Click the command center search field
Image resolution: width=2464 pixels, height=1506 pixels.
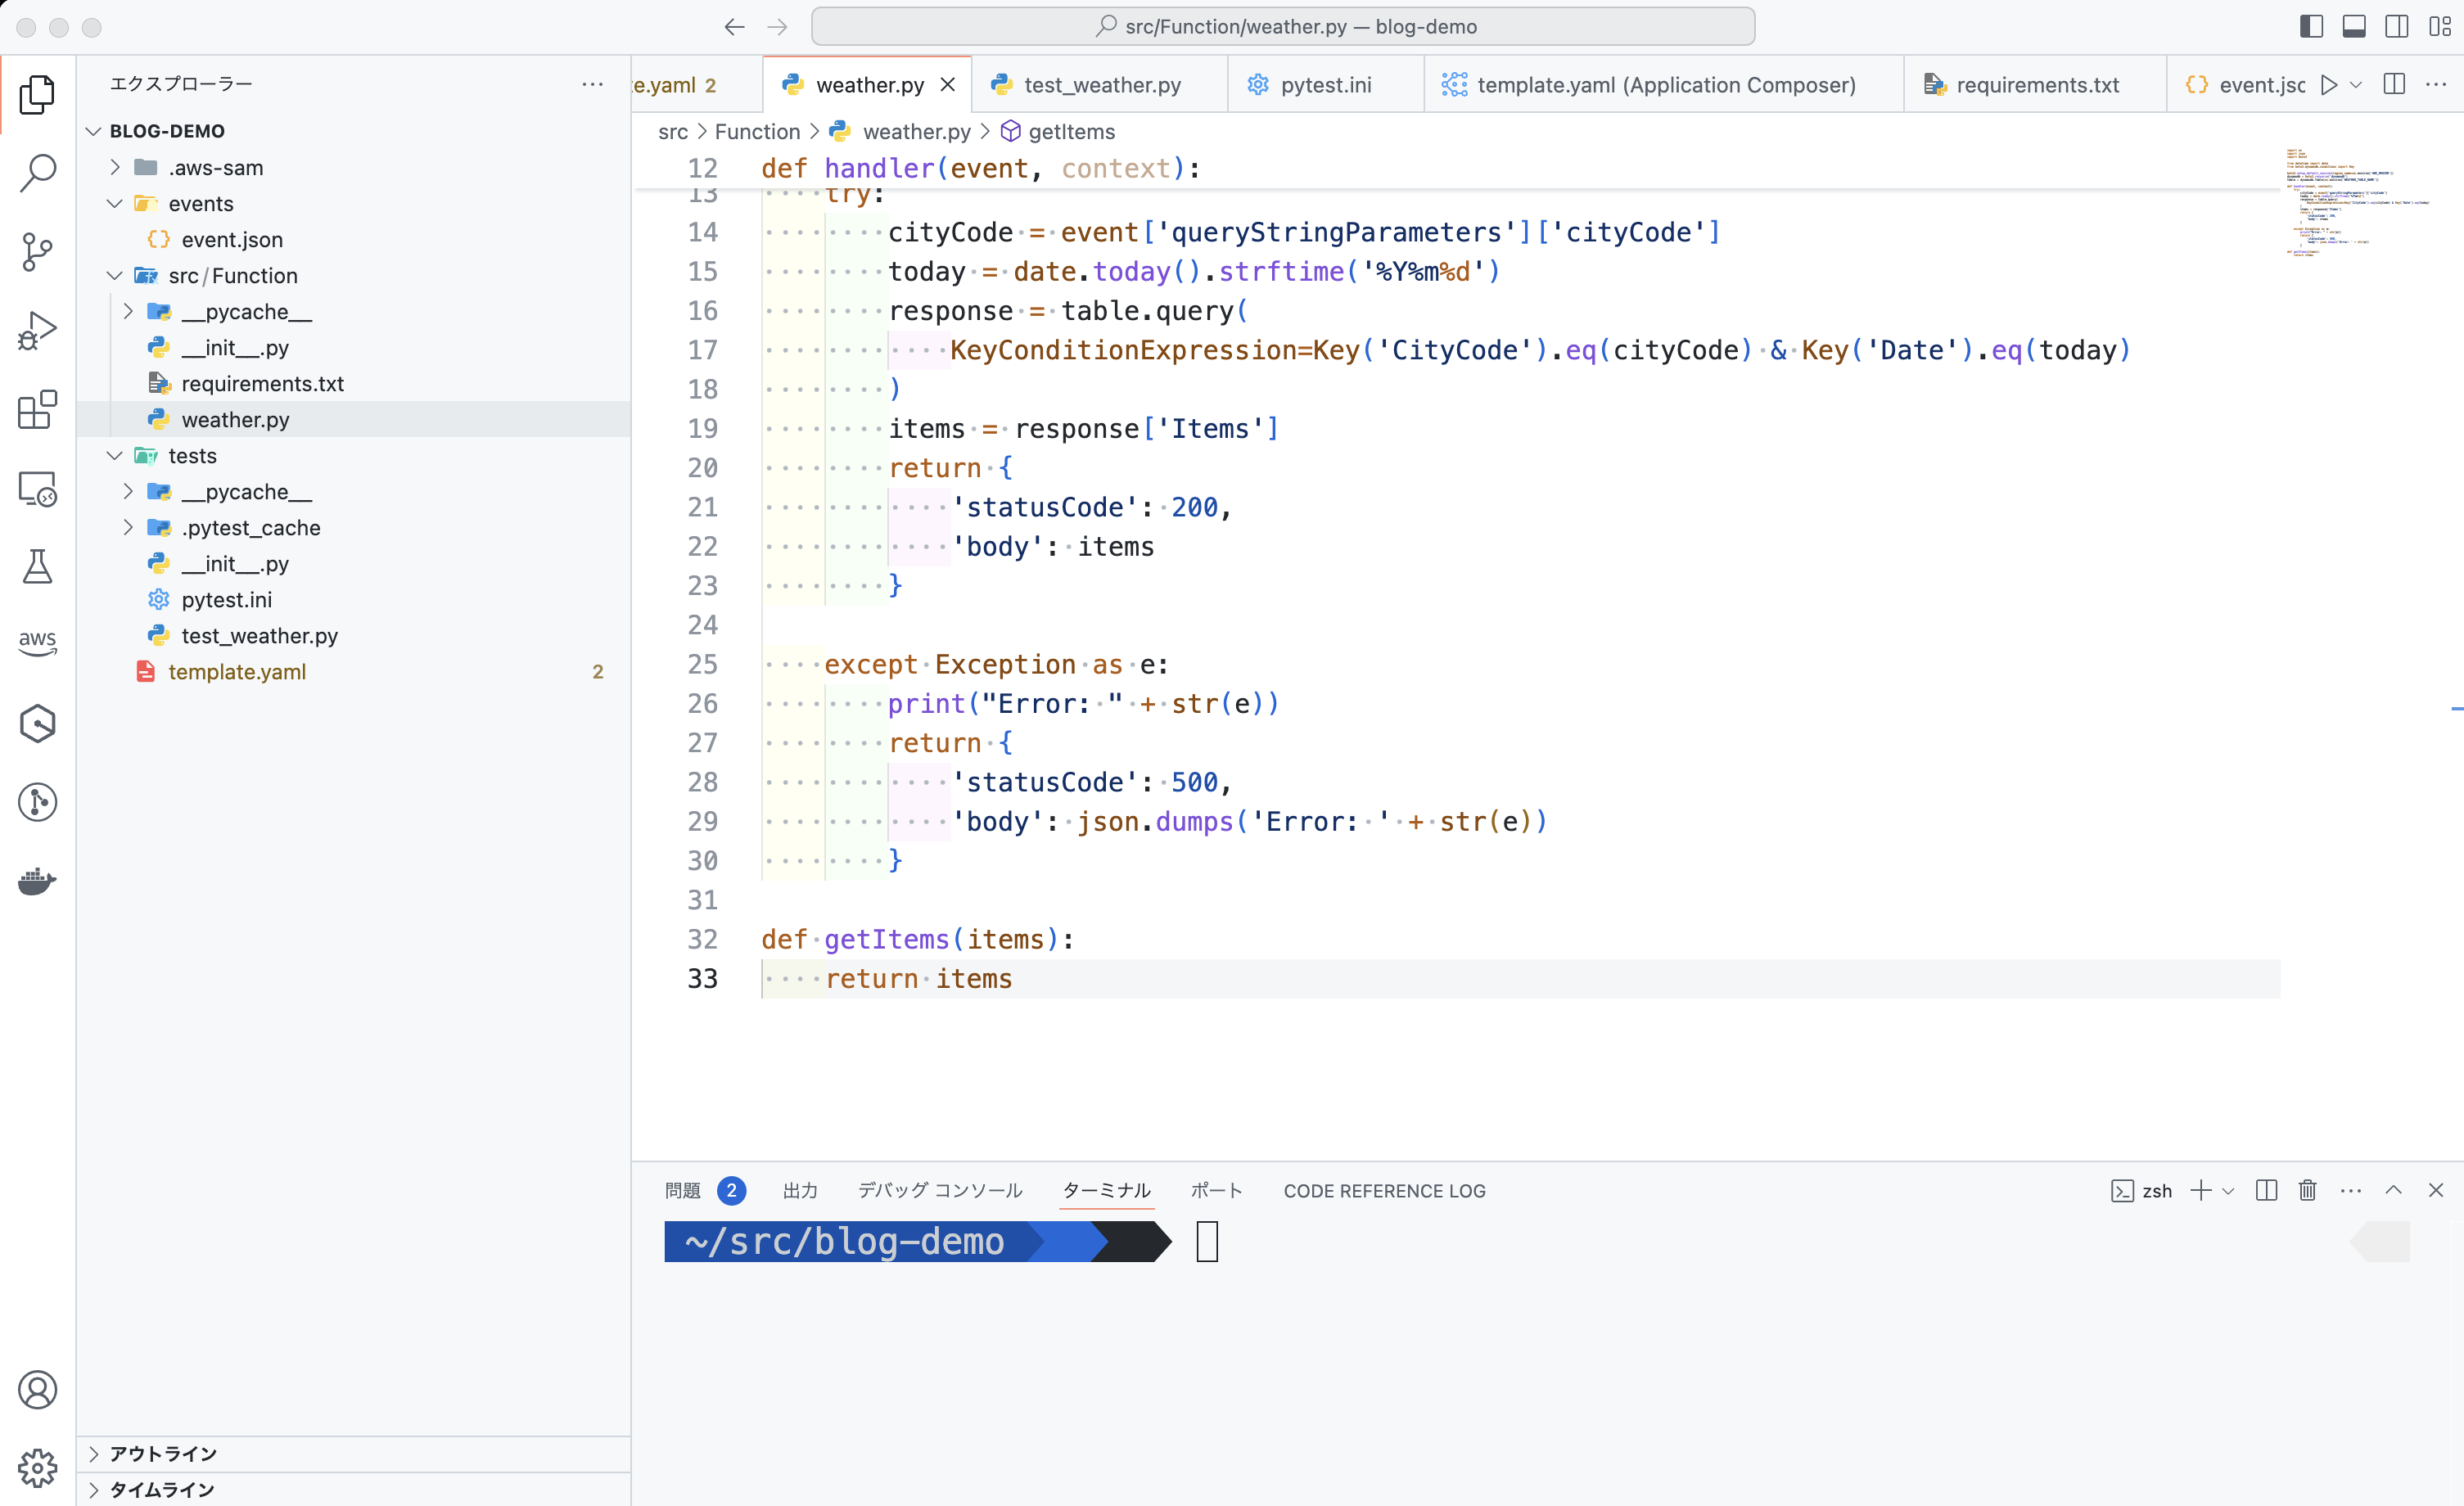point(1283,27)
